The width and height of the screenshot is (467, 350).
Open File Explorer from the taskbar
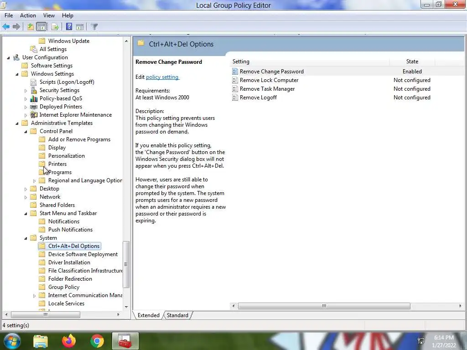pyautogui.click(x=41, y=341)
